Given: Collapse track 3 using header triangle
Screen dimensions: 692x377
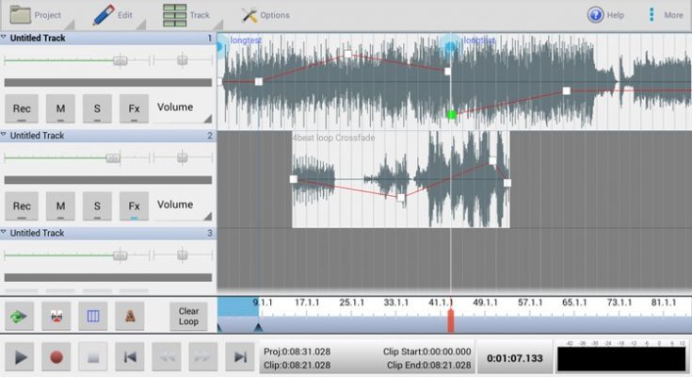Looking at the screenshot, I should pos(4,232).
